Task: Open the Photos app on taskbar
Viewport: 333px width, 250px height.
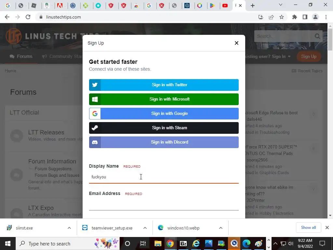Action: coord(208,243)
